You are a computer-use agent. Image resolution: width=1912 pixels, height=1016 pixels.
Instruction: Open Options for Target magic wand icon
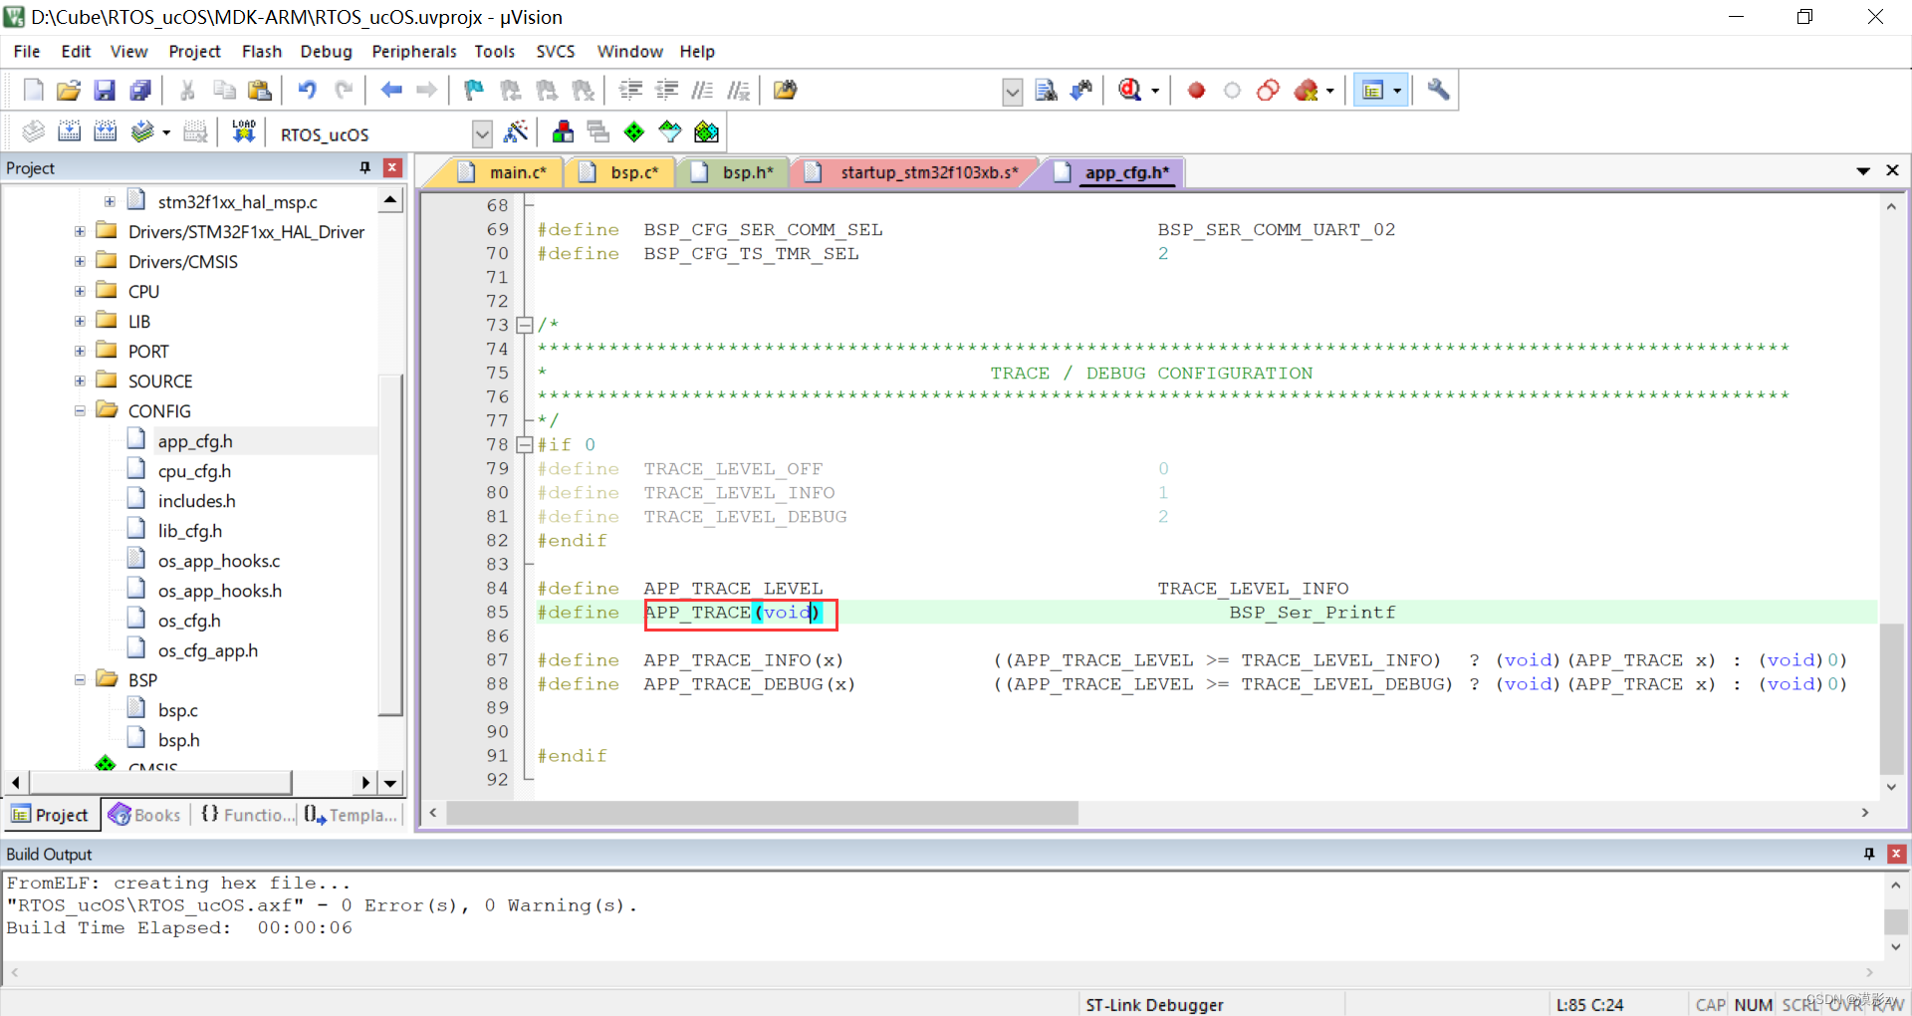[x=516, y=131]
